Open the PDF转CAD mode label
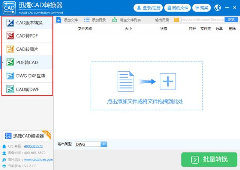 point(27,63)
